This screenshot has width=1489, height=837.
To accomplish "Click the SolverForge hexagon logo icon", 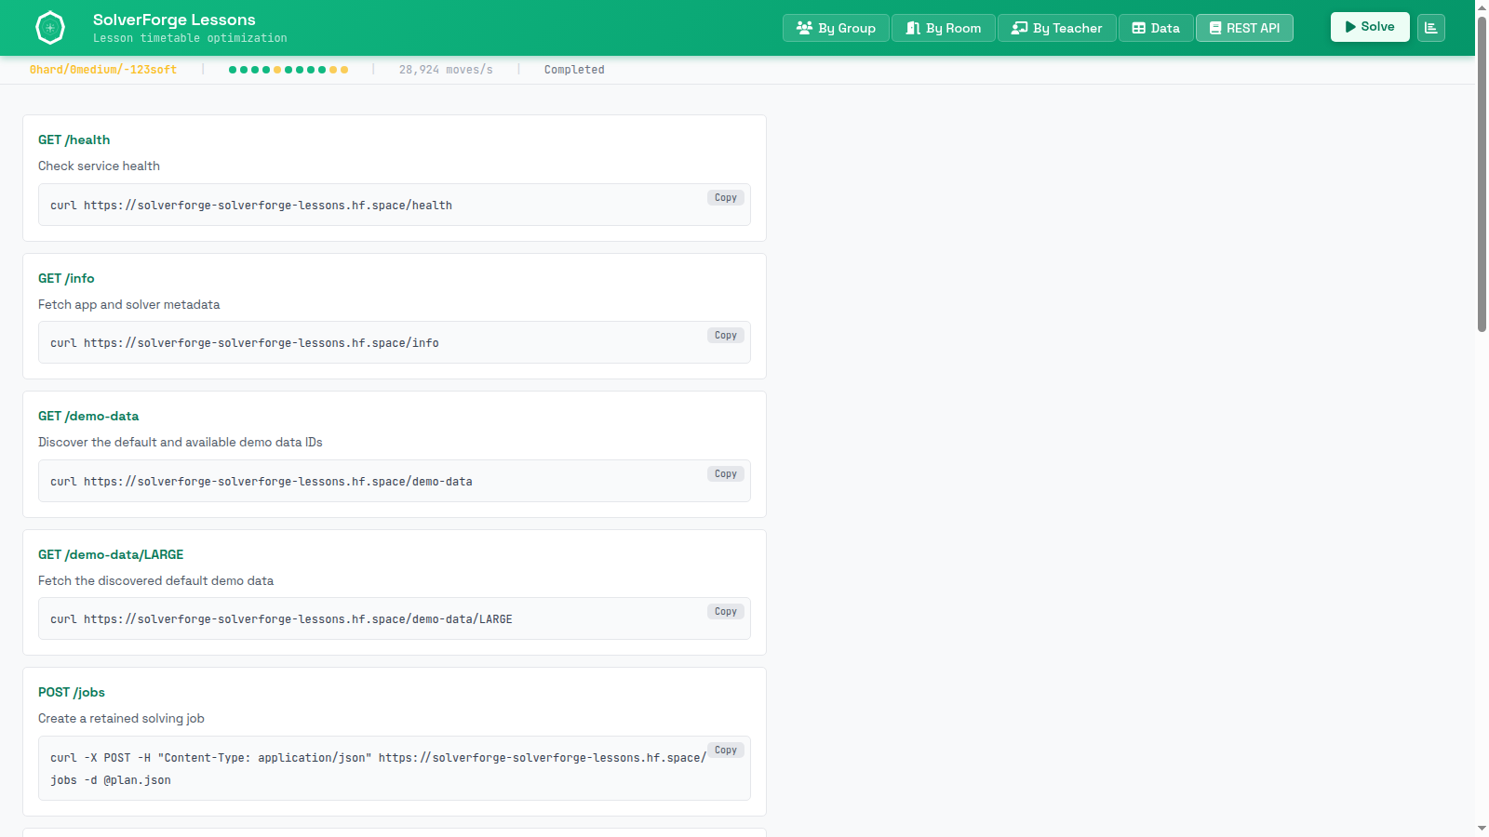I will pos(50,28).
